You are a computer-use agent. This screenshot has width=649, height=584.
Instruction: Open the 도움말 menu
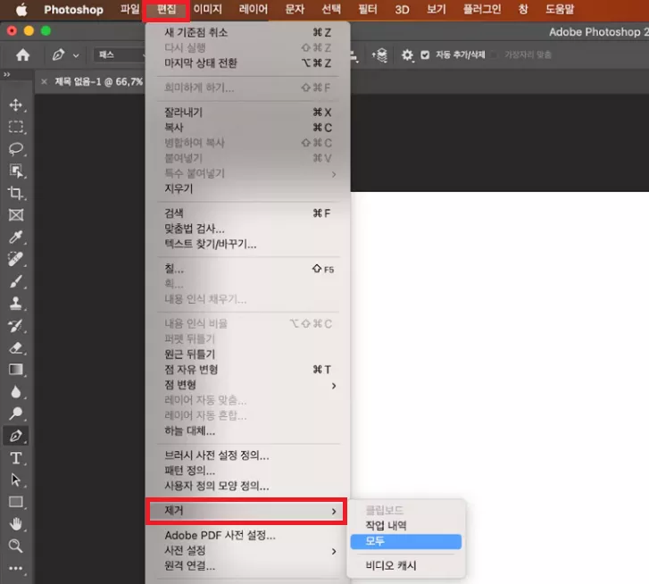pos(560,9)
